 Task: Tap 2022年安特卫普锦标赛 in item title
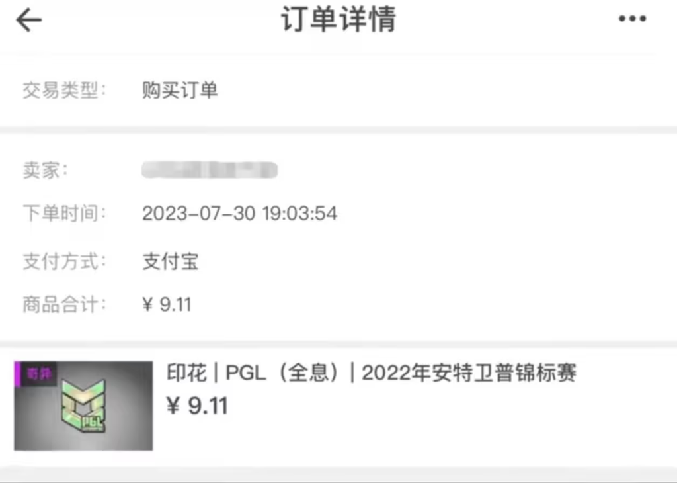point(469,373)
